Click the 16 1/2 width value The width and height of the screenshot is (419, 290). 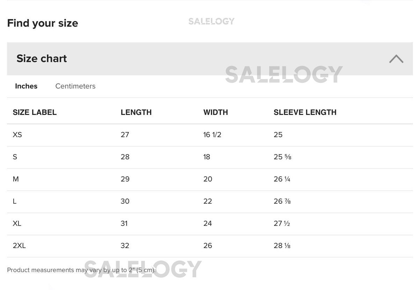[x=212, y=135]
